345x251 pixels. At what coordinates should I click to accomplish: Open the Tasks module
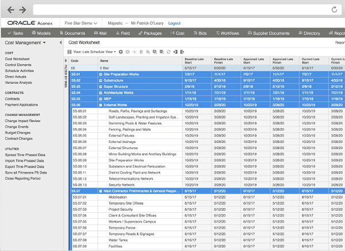pos(16,33)
